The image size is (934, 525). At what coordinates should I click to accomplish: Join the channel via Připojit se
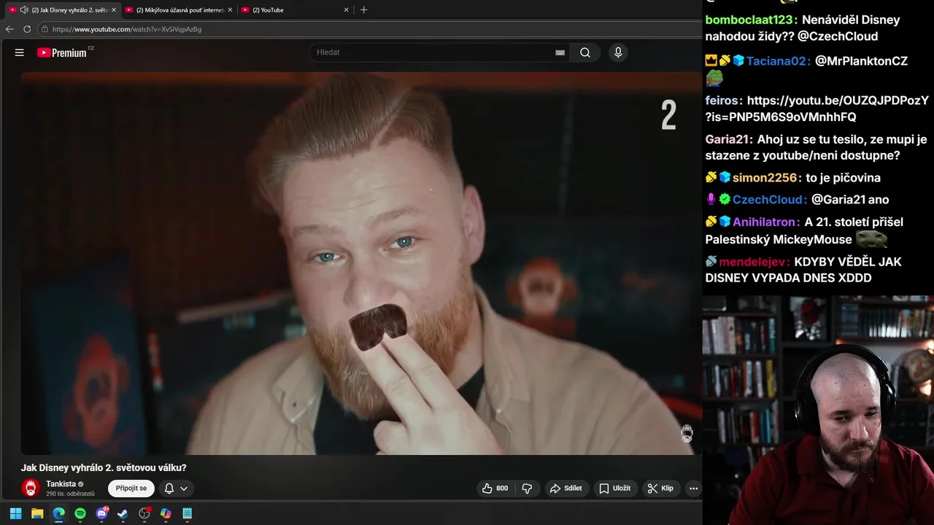pos(131,489)
